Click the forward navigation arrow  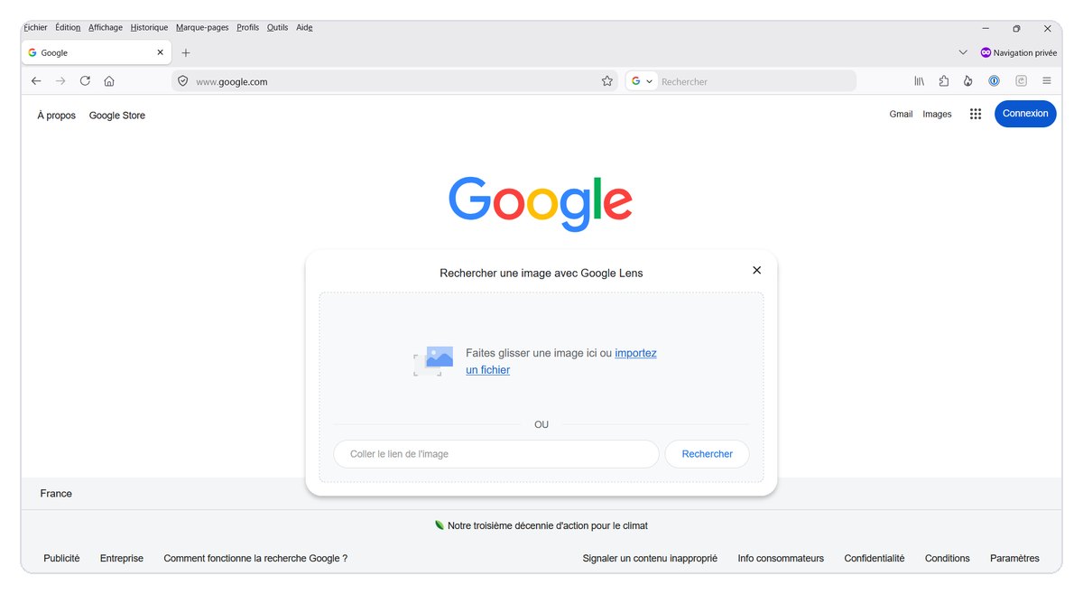[x=60, y=81]
